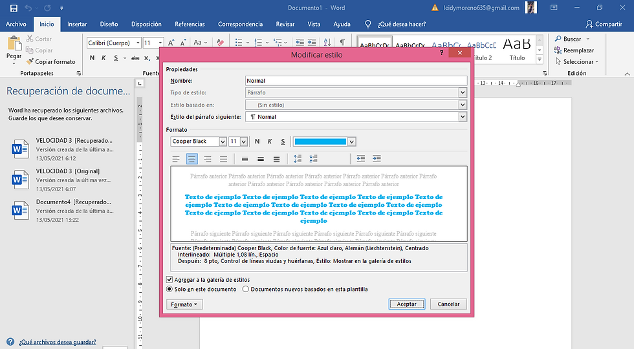Click the Copiar formato painter
634x349 pixels.
51,62
